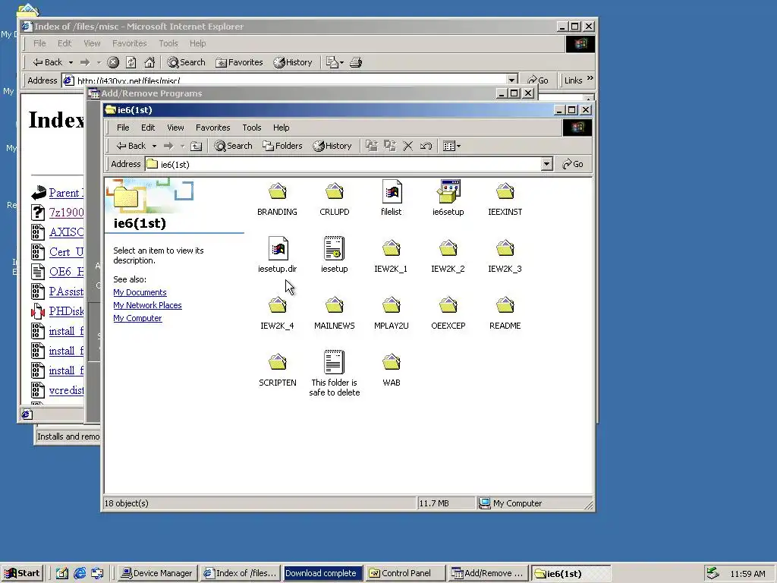The image size is (777, 583).
Task: Click Favorites button in Internet Explorer toolbar
Action: pos(239,62)
